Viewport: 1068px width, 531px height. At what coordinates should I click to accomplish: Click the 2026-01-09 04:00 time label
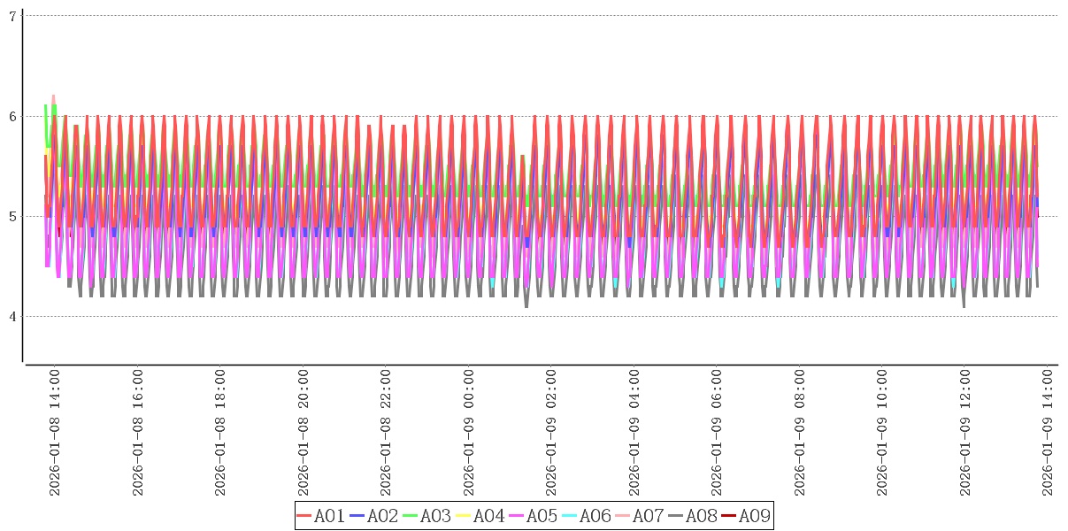tap(634, 433)
